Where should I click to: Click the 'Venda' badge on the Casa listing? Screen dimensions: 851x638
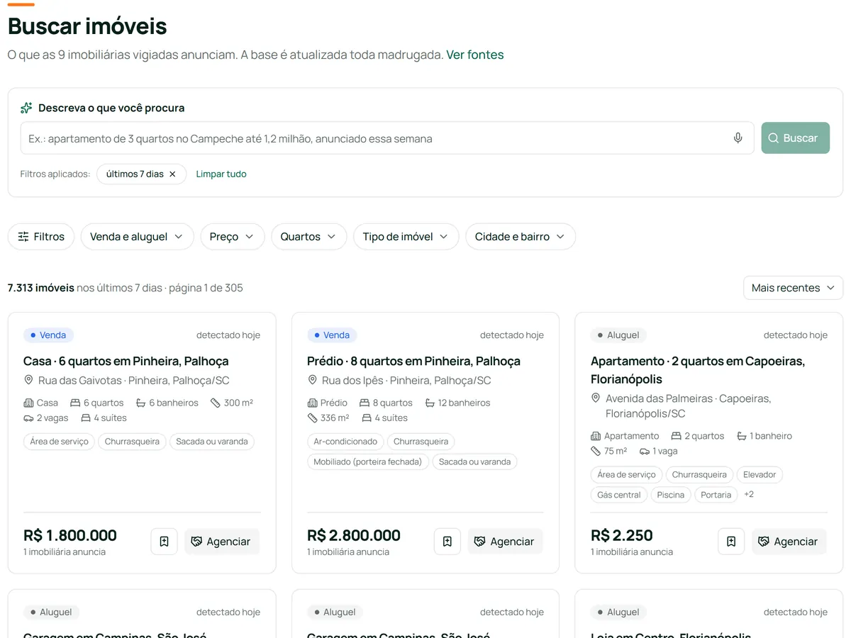coord(48,335)
